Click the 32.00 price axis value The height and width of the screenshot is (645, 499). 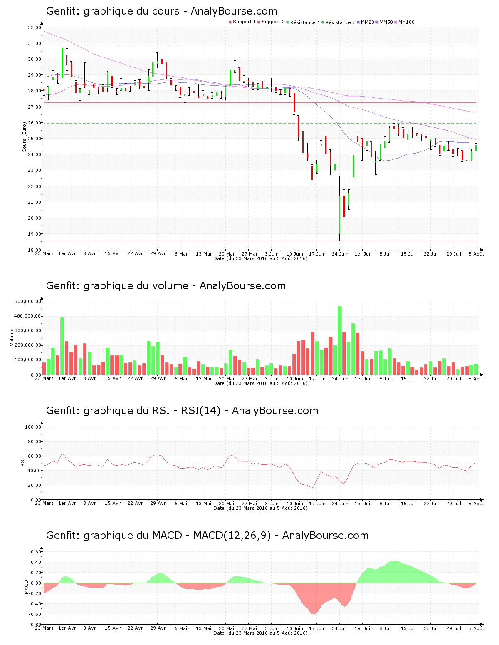coord(34,27)
